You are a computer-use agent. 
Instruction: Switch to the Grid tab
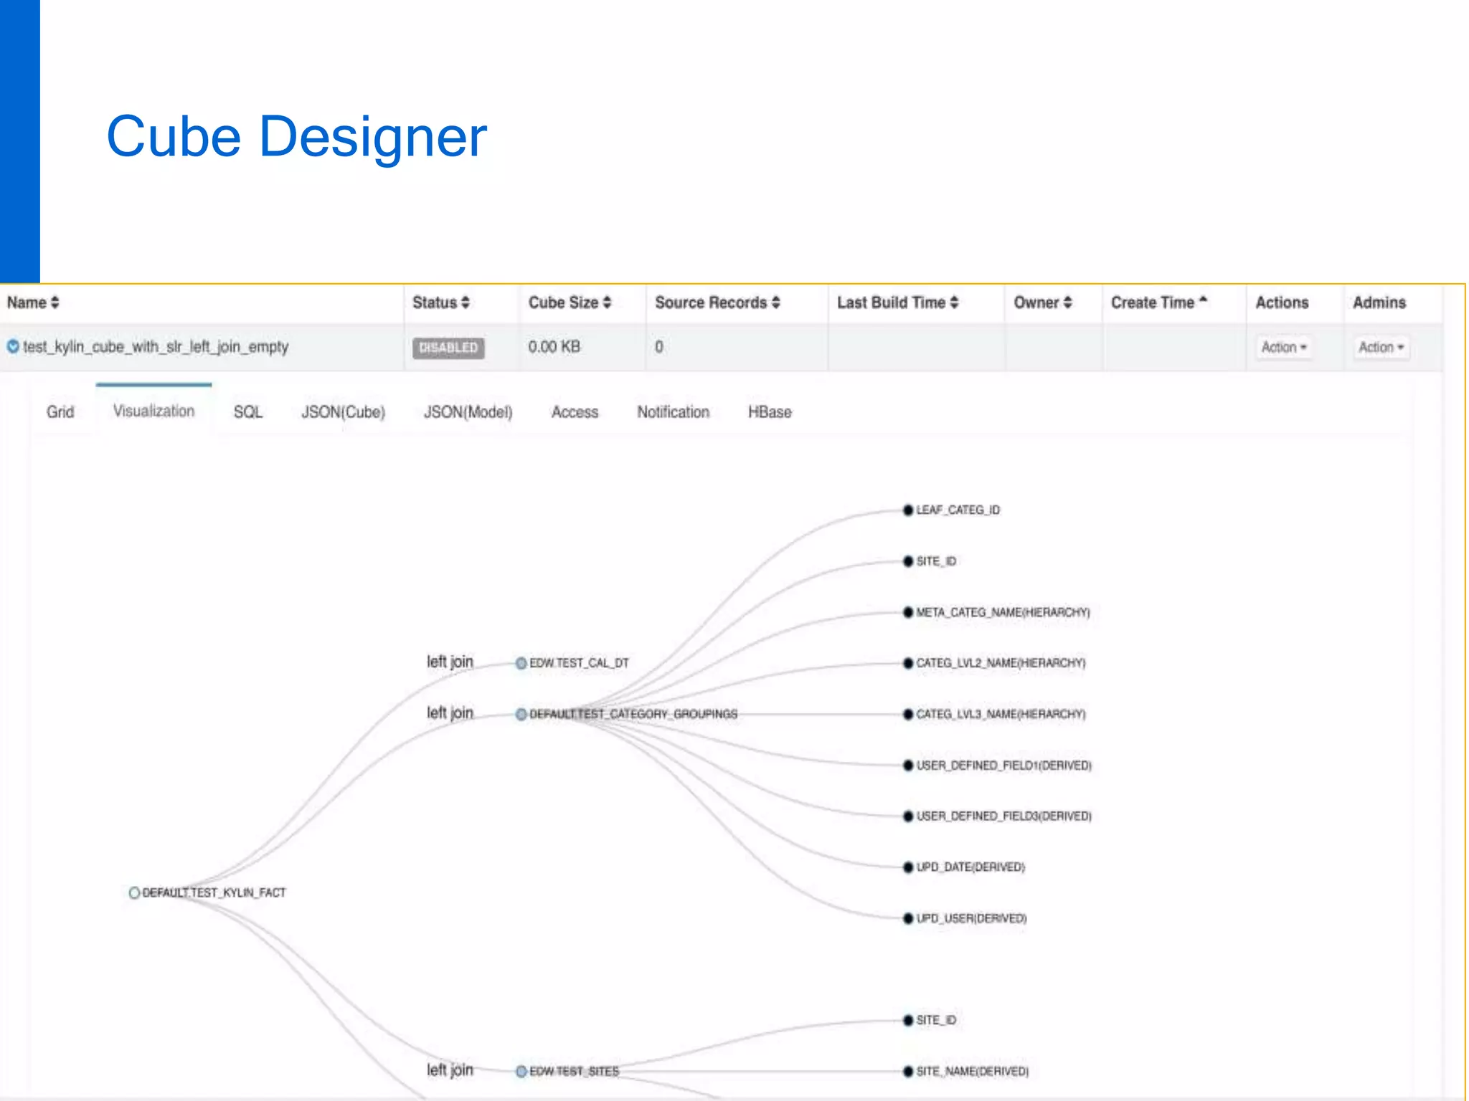pyautogui.click(x=60, y=412)
